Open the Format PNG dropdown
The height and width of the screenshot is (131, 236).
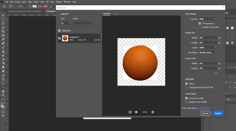[208, 19]
